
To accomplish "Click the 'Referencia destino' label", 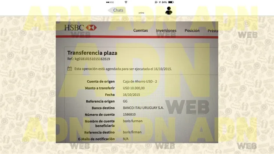I will click(99, 132).
